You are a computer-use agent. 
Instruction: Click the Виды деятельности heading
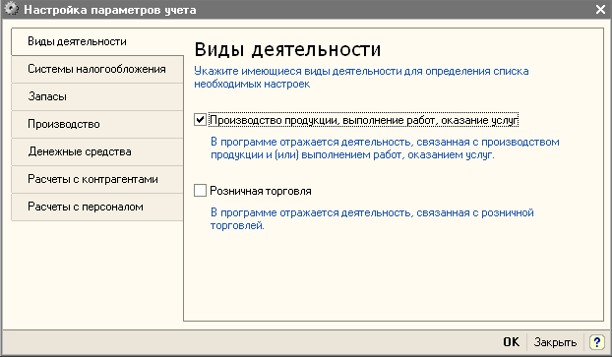(287, 49)
